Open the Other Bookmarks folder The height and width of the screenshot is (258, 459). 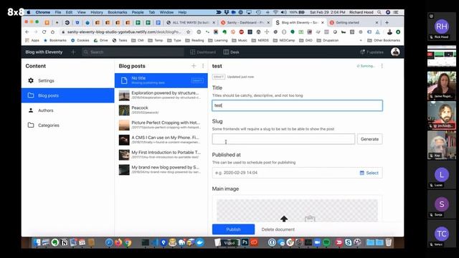click(384, 40)
